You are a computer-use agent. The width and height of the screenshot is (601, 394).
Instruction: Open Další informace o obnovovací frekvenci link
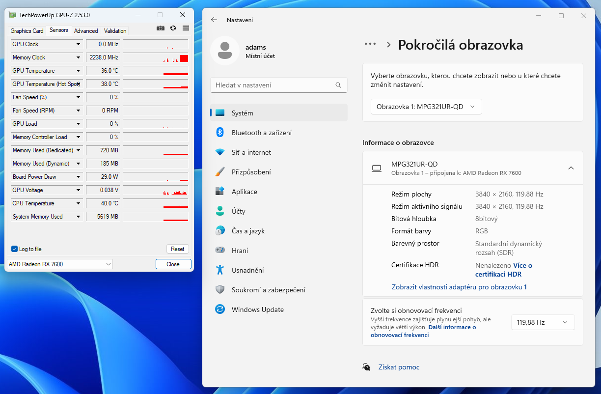[x=423, y=331]
